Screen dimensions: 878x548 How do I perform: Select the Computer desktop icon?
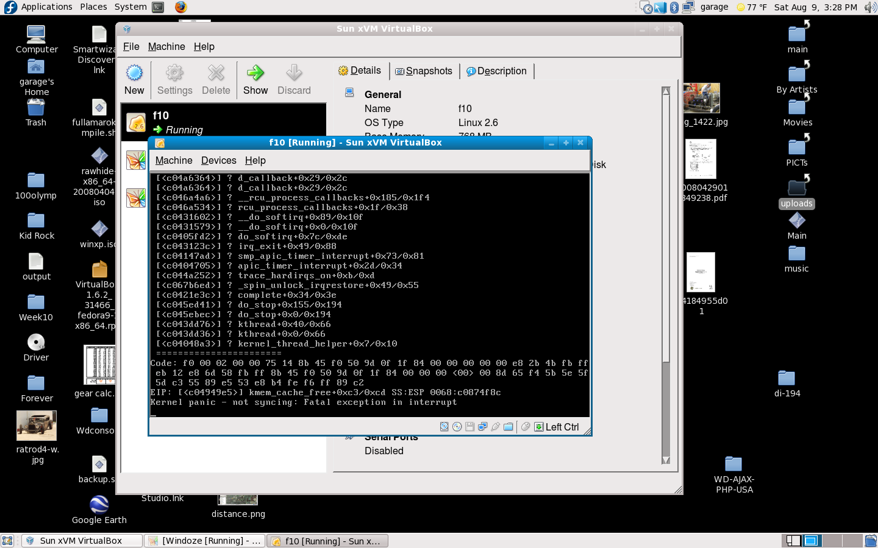click(37, 40)
